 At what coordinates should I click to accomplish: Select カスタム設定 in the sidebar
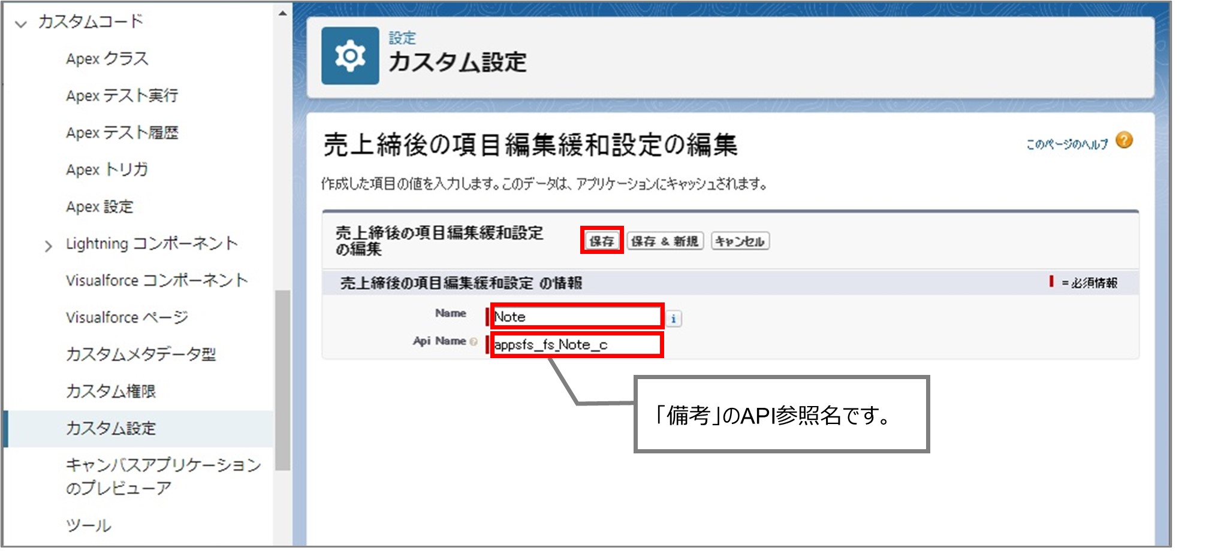tap(111, 429)
